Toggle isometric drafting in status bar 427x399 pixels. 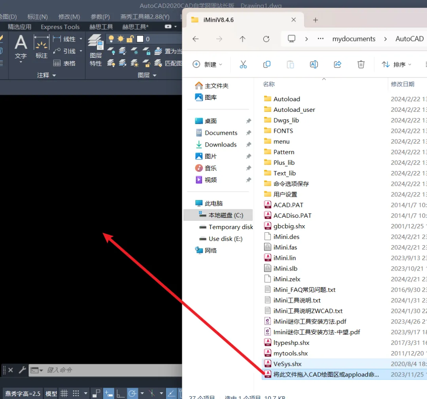(152, 393)
